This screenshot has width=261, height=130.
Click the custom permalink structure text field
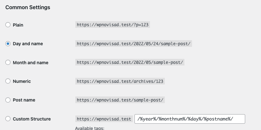pos(190,119)
